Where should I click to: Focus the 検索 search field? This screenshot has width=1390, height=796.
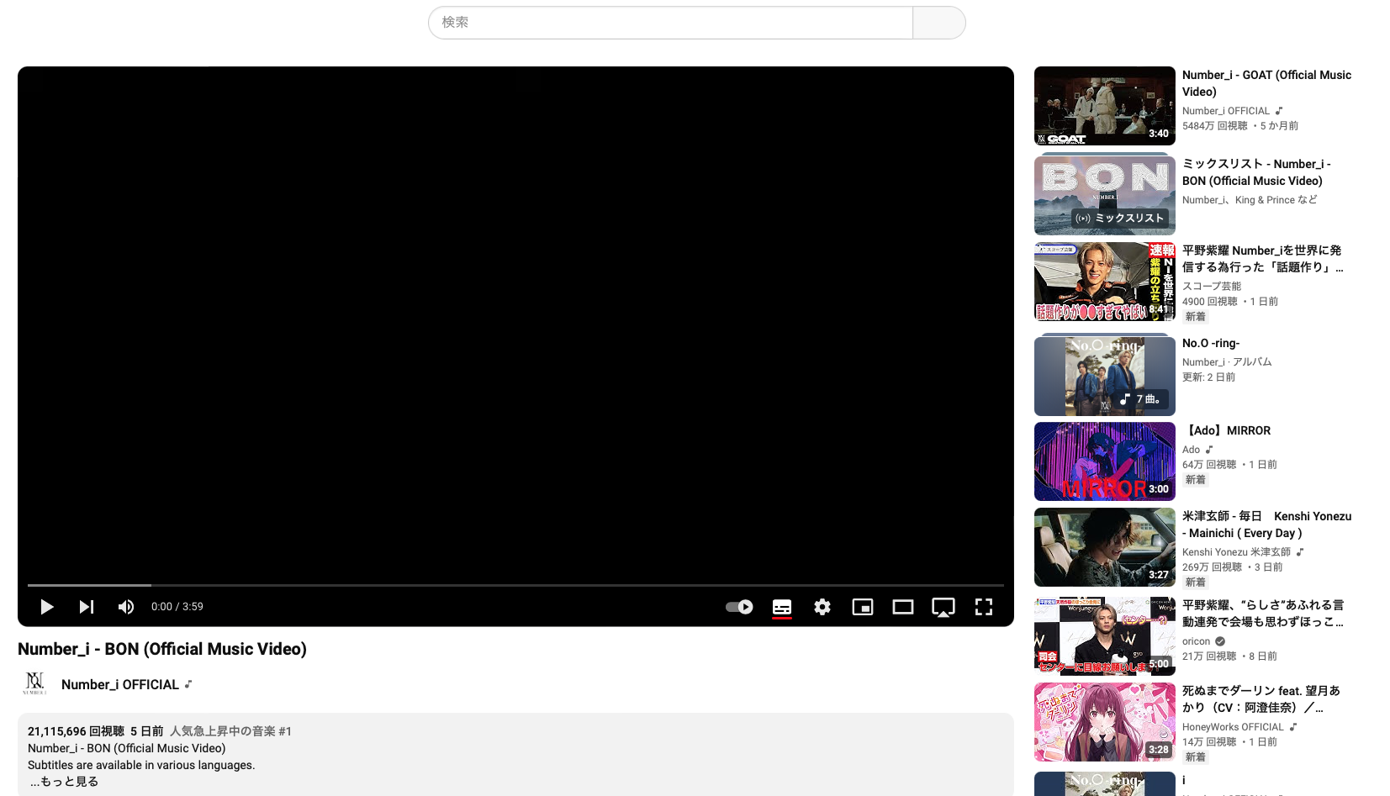(670, 23)
